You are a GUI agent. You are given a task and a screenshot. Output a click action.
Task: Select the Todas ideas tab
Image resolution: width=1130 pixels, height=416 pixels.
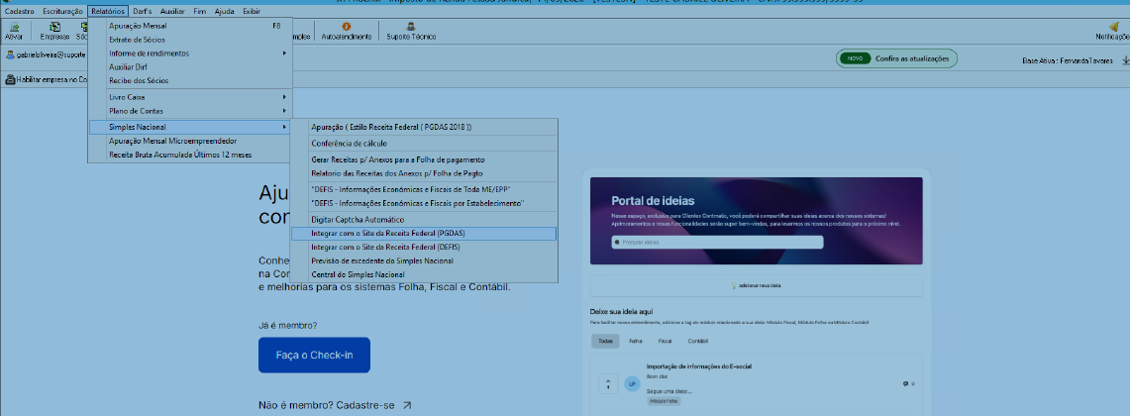(605, 341)
